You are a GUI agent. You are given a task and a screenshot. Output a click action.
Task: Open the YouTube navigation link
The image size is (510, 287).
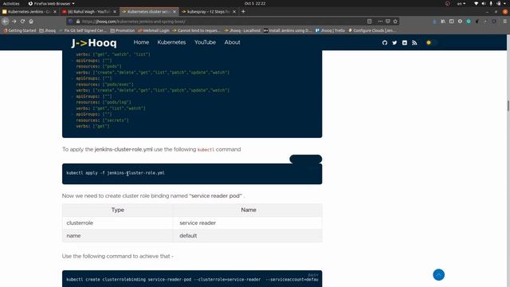coord(205,42)
